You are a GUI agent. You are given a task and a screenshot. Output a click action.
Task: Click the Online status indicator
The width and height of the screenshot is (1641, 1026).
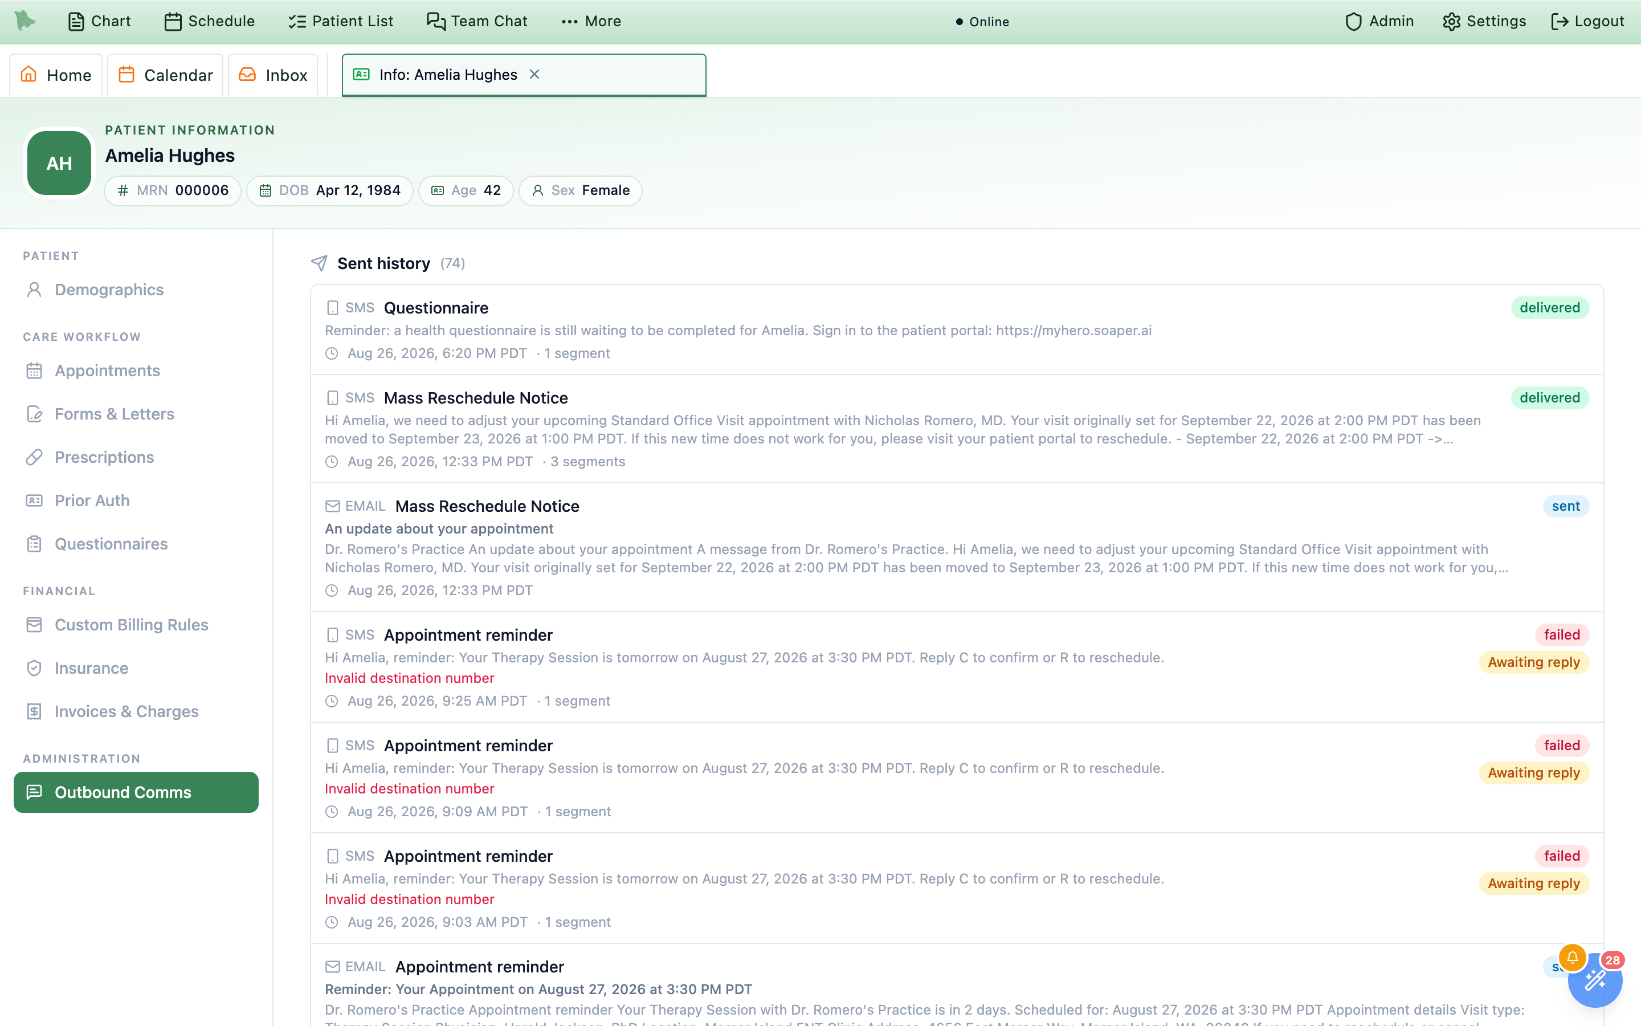(x=982, y=22)
